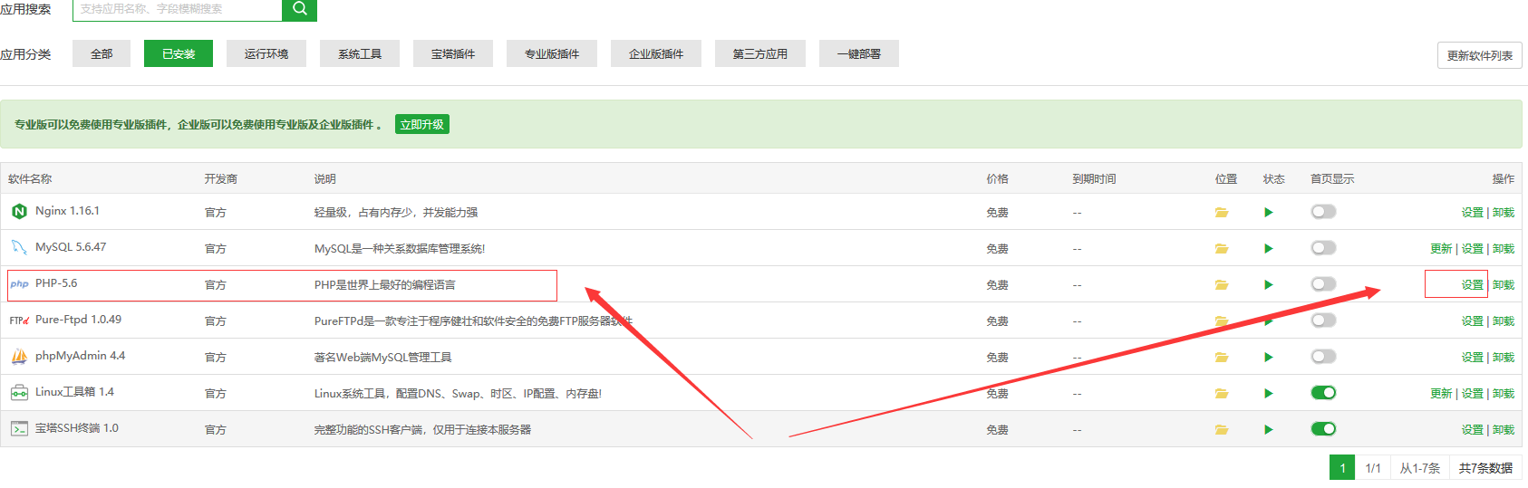
Task: Click the phpMyAdmin 4.4 name text
Action: [x=80, y=356]
